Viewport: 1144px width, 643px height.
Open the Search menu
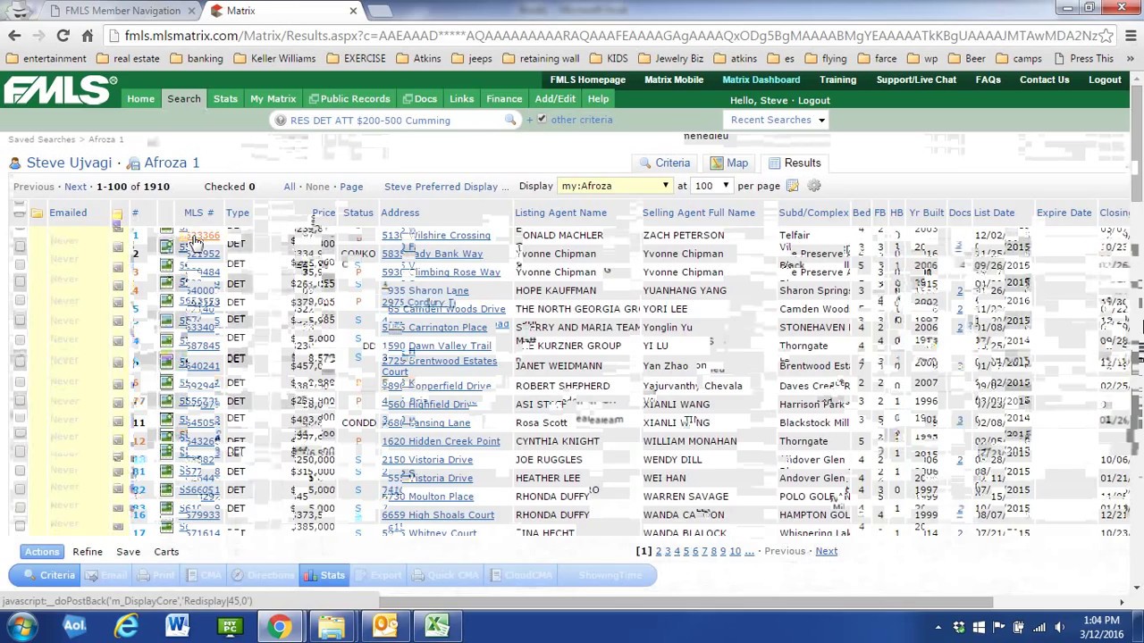[184, 99]
